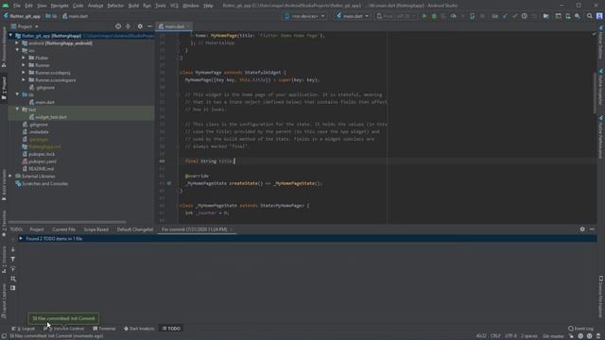This screenshot has height=340, width=605.
Task: Click the locate-current-file target icon in Project panel
Action: coord(118,26)
